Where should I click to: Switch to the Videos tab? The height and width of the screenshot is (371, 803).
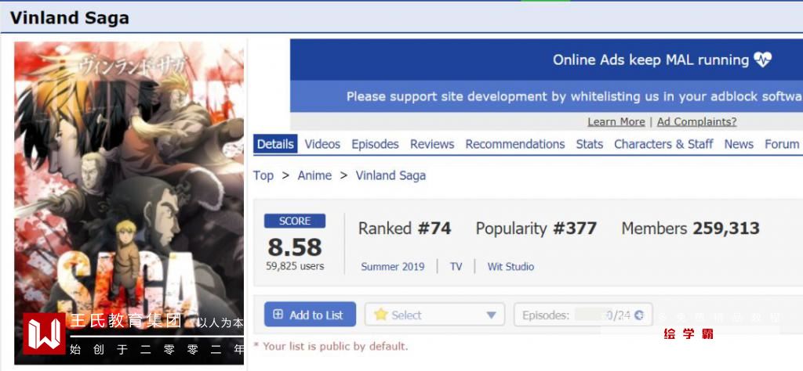[322, 145]
